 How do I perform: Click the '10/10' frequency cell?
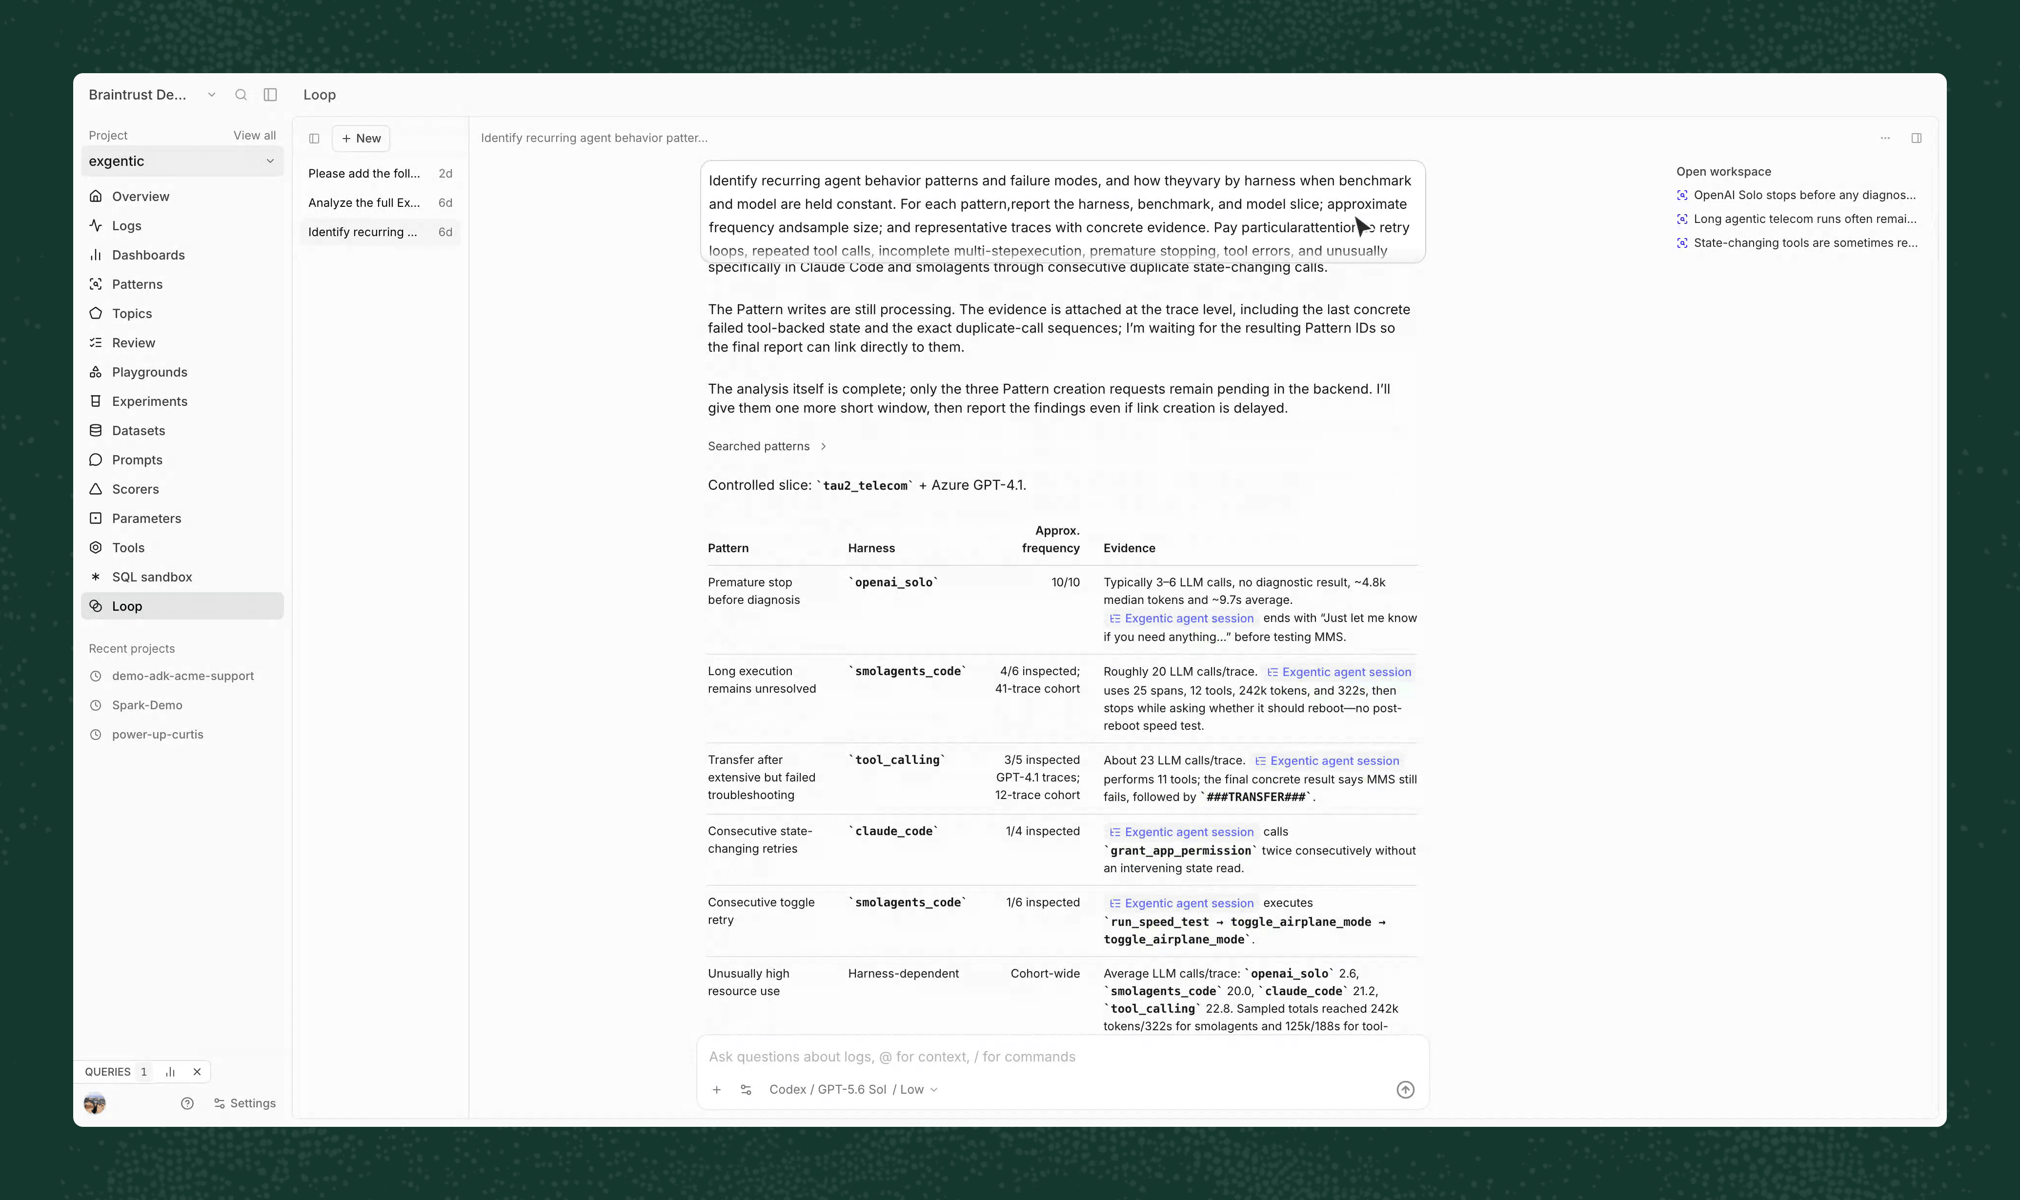click(1065, 582)
